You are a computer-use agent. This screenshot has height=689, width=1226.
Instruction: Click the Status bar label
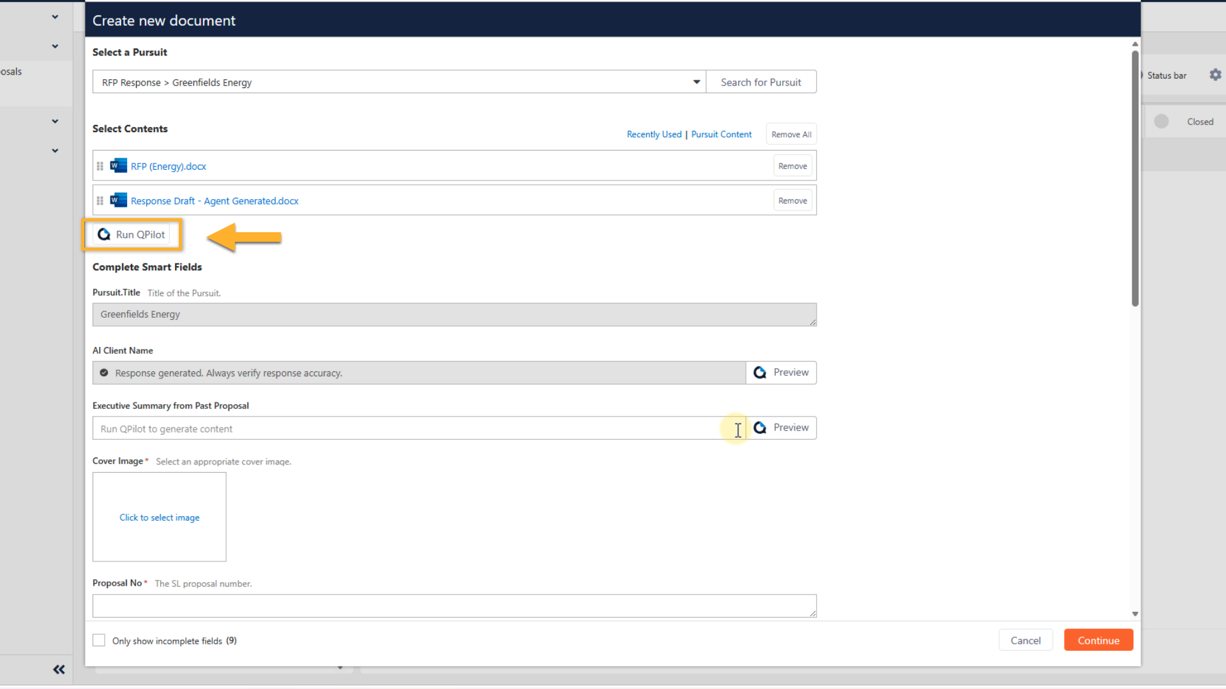pyautogui.click(x=1167, y=75)
